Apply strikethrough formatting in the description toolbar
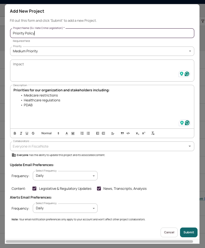Image resolution: width=205 pixels, height=248 pixels. pyautogui.click(x=33, y=133)
